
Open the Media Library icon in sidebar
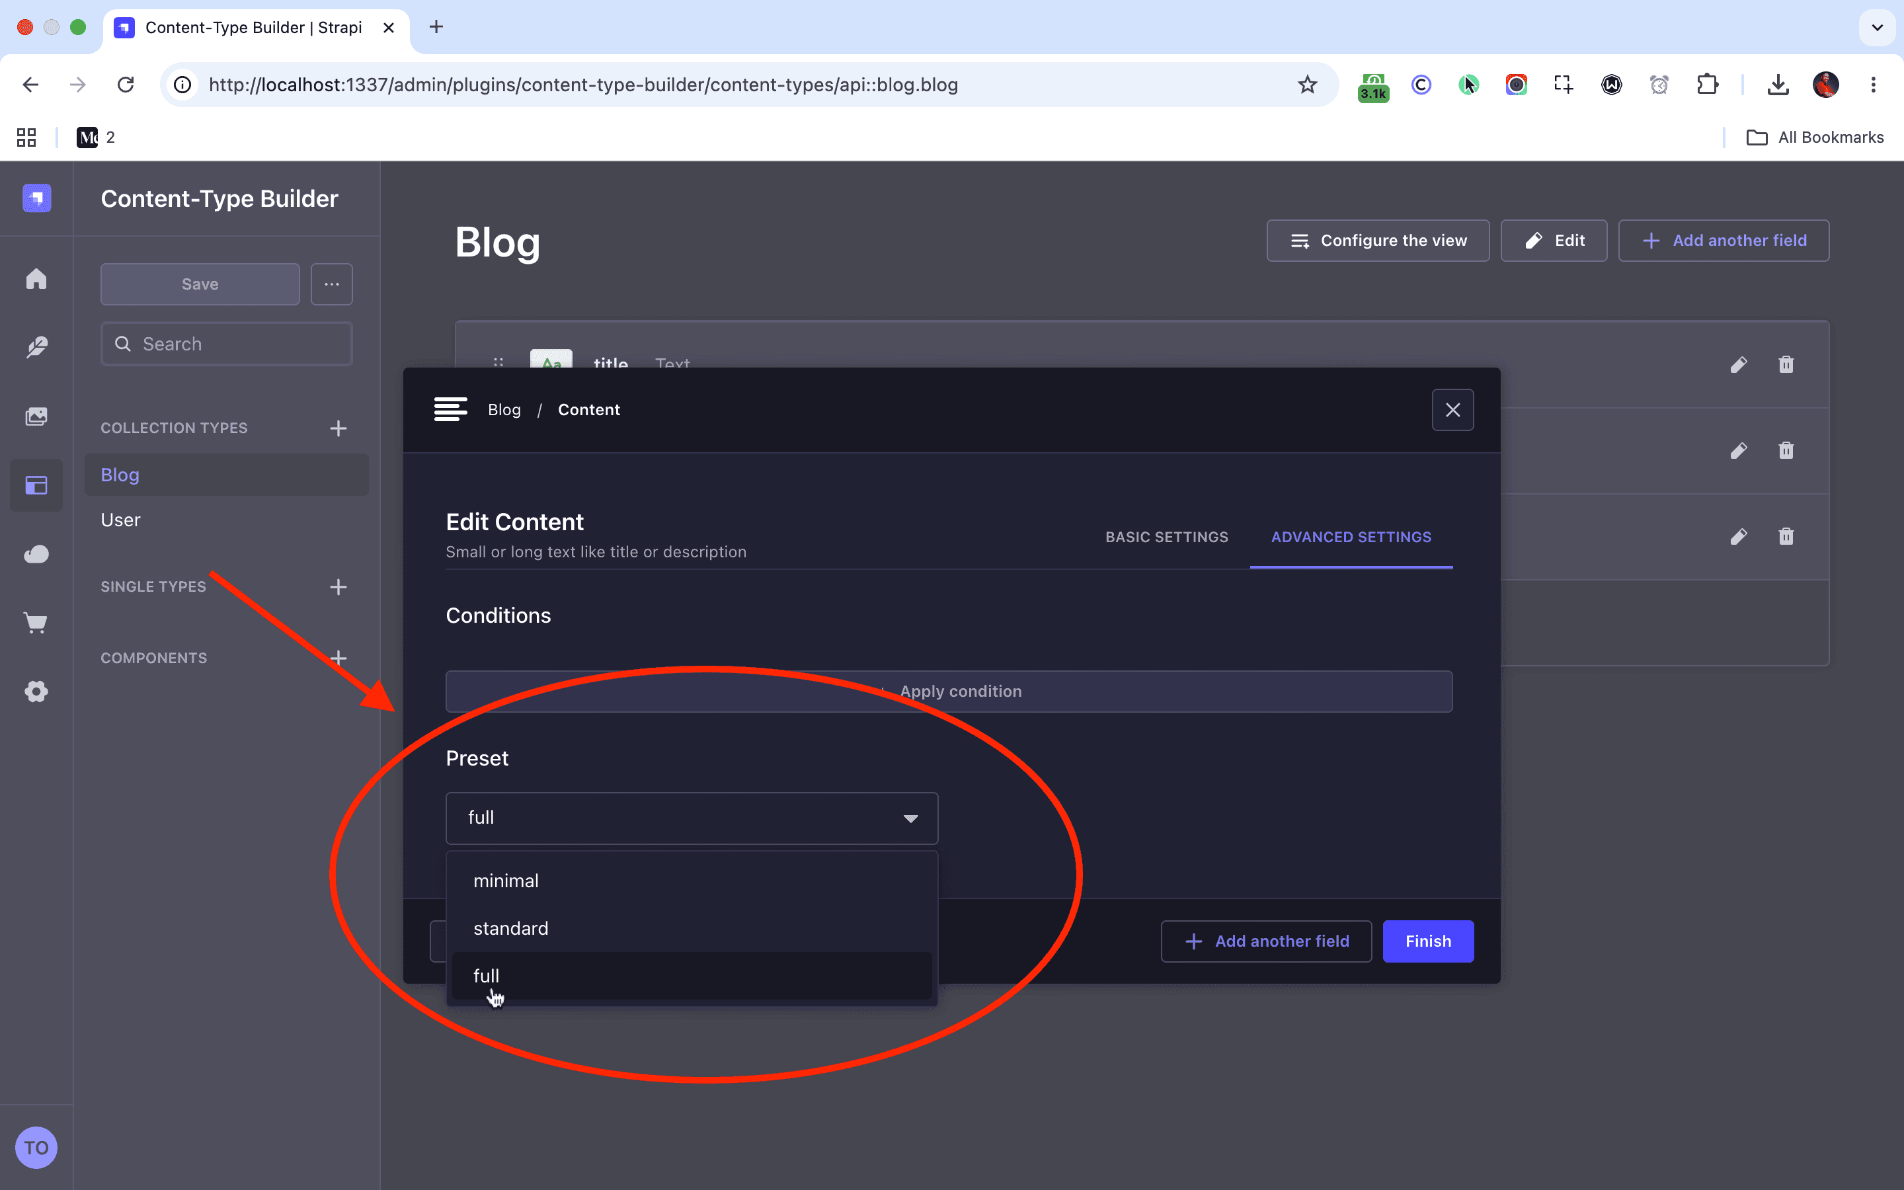36,416
